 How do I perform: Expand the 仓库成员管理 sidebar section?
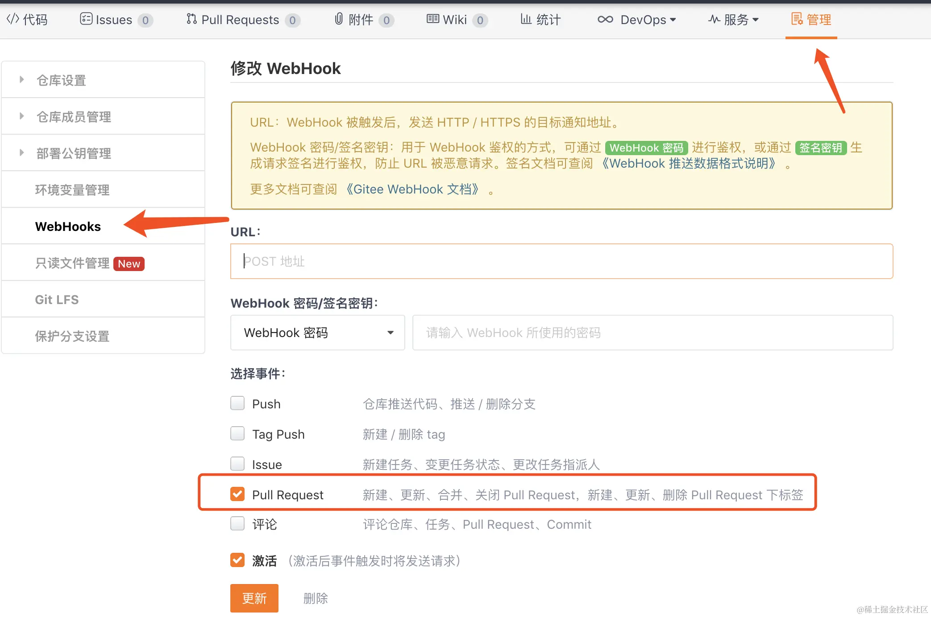(73, 117)
